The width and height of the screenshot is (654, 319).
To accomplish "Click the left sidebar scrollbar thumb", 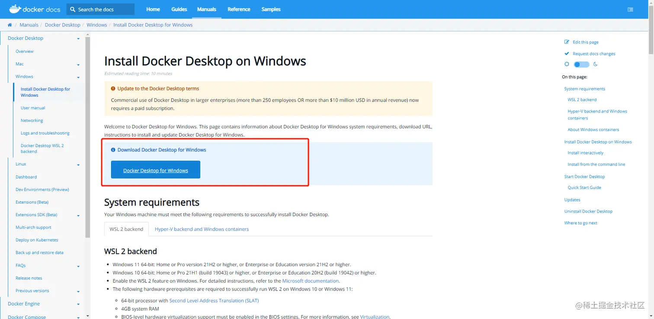I will pos(88,137).
